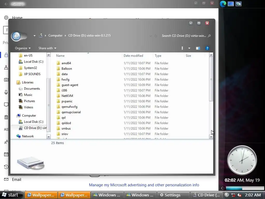Select System32 in the navigation pane
The height and width of the screenshot is (199, 265).
[30, 68]
